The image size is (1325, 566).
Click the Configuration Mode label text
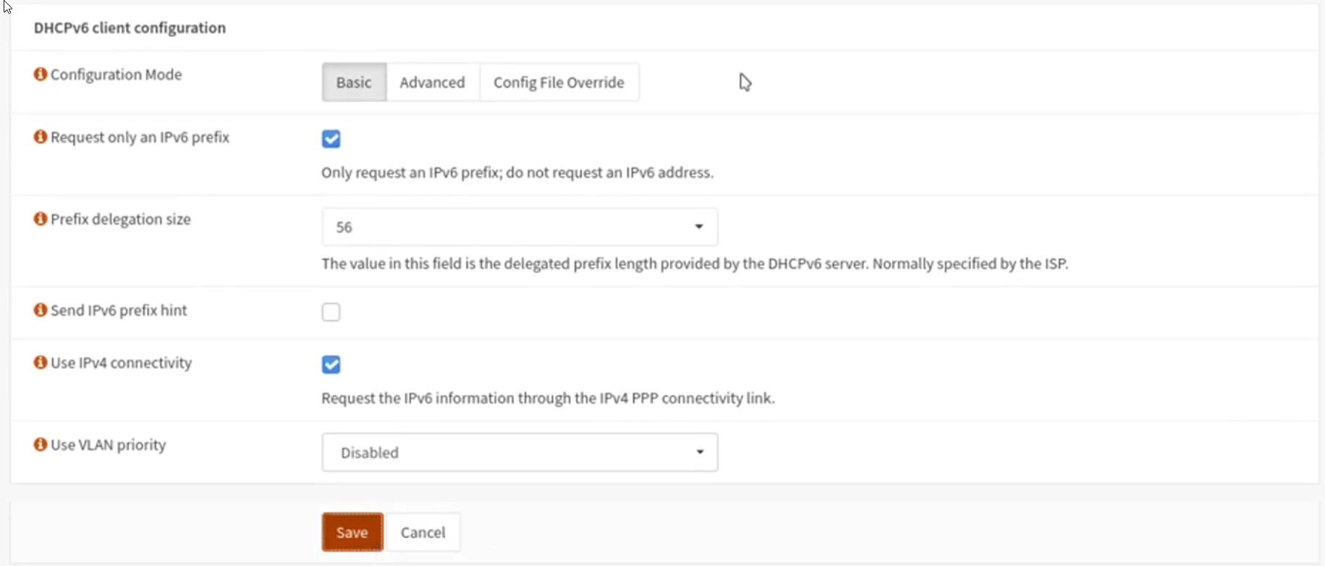coord(116,75)
